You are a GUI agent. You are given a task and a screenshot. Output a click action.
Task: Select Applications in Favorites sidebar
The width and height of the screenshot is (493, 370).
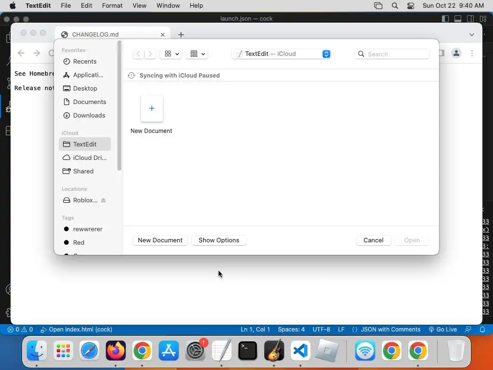click(84, 75)
